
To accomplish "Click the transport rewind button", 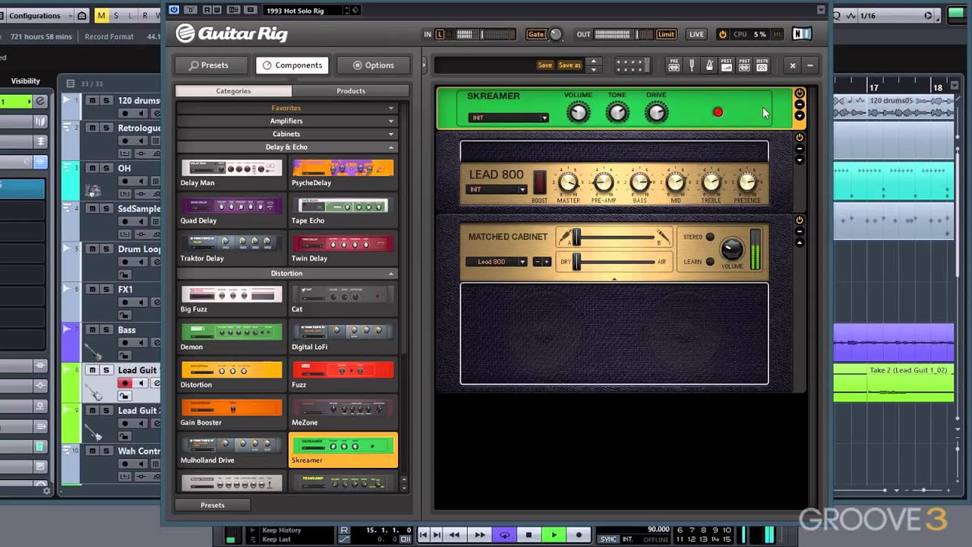I will [454, 535].
